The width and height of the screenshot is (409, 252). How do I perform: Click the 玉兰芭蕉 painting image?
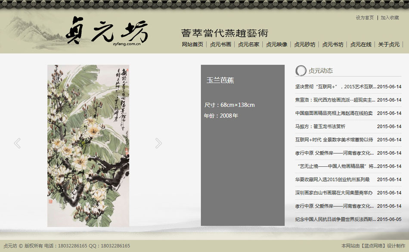click(88, 146)
